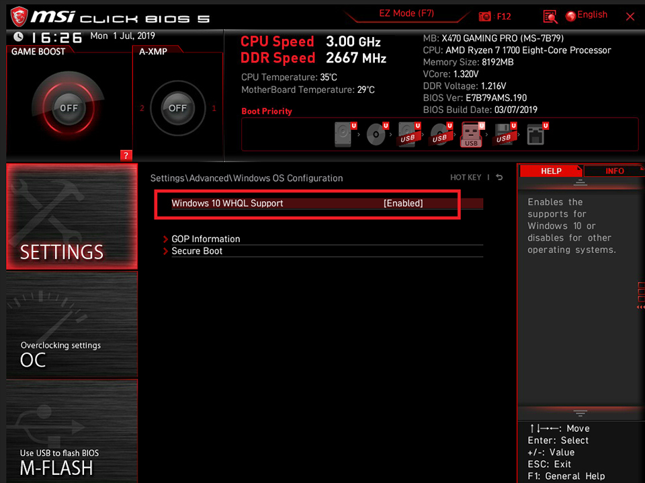This screenshot has width=645, height=483.
Task: Click the 16:26 system time display
Action: 56,38
